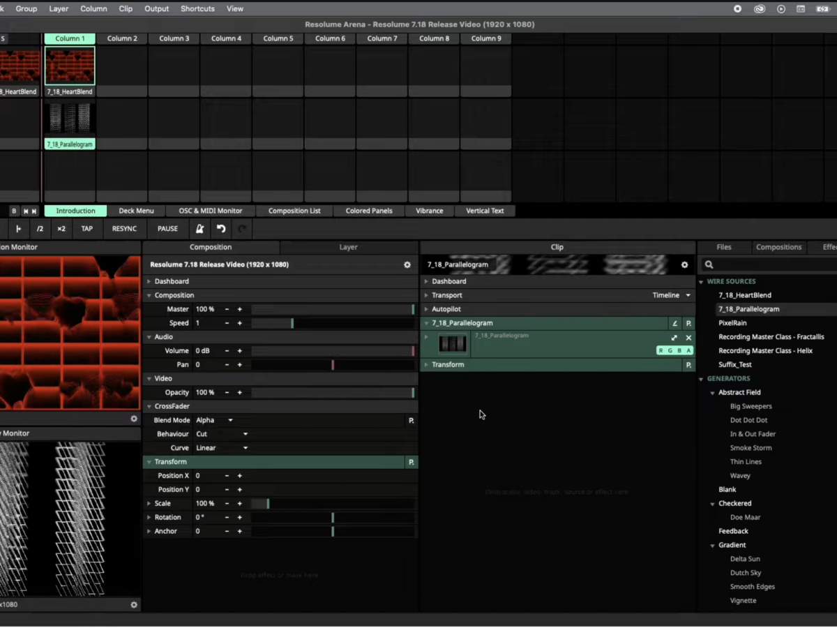Open the Composition panel gear settings
The width and height of the screenshot is (837, 628).
tap(407, 265)
